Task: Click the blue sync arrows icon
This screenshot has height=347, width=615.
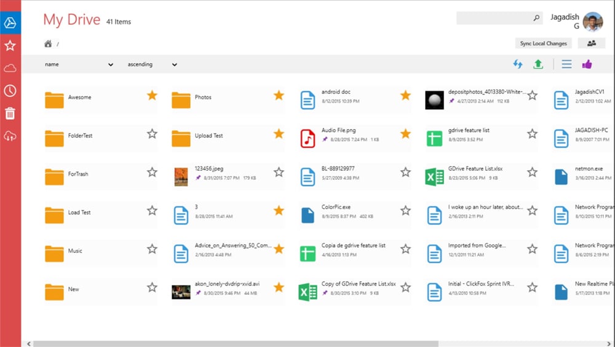Action: click(518, 64)
